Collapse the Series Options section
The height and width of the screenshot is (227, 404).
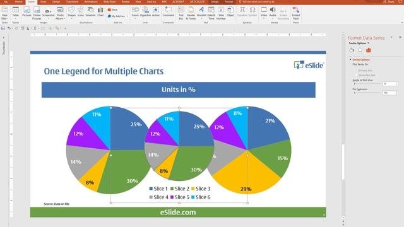[x=350, y=59]
